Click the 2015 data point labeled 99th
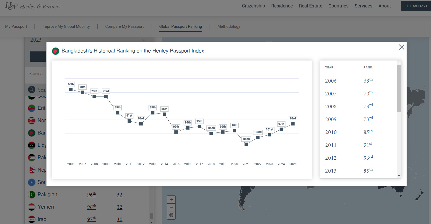 point(176,132)
